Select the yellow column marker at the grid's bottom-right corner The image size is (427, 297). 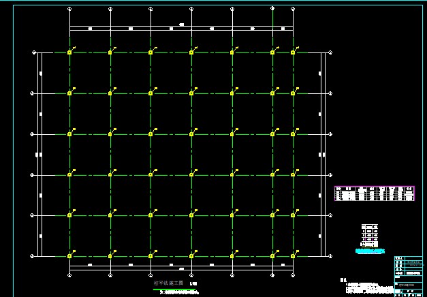click(x=293, y=256)
